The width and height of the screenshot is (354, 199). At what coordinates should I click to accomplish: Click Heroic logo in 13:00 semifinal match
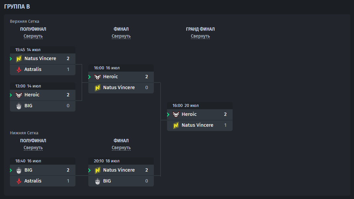click(x=19, y=95)
